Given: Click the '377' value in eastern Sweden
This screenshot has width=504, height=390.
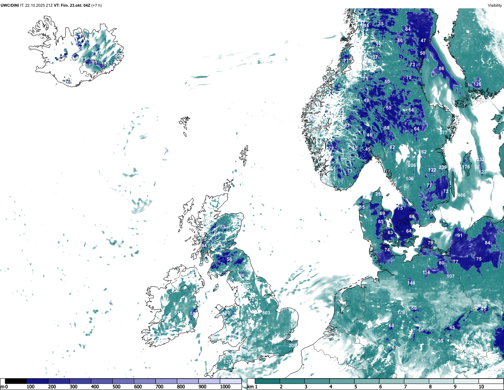Looking at the screenshot, I should [443, 133].
